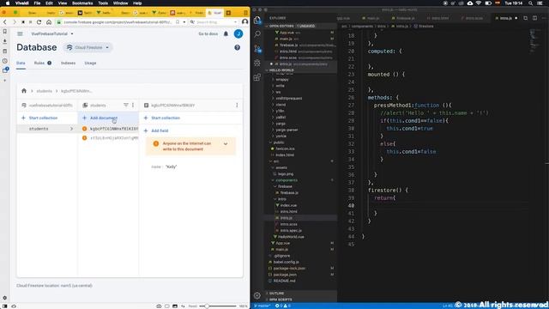Image resolution: width=549 pixels, height=309 pixels.
Task: Open VS Code Explorer view icon
Action: (257, 21)
